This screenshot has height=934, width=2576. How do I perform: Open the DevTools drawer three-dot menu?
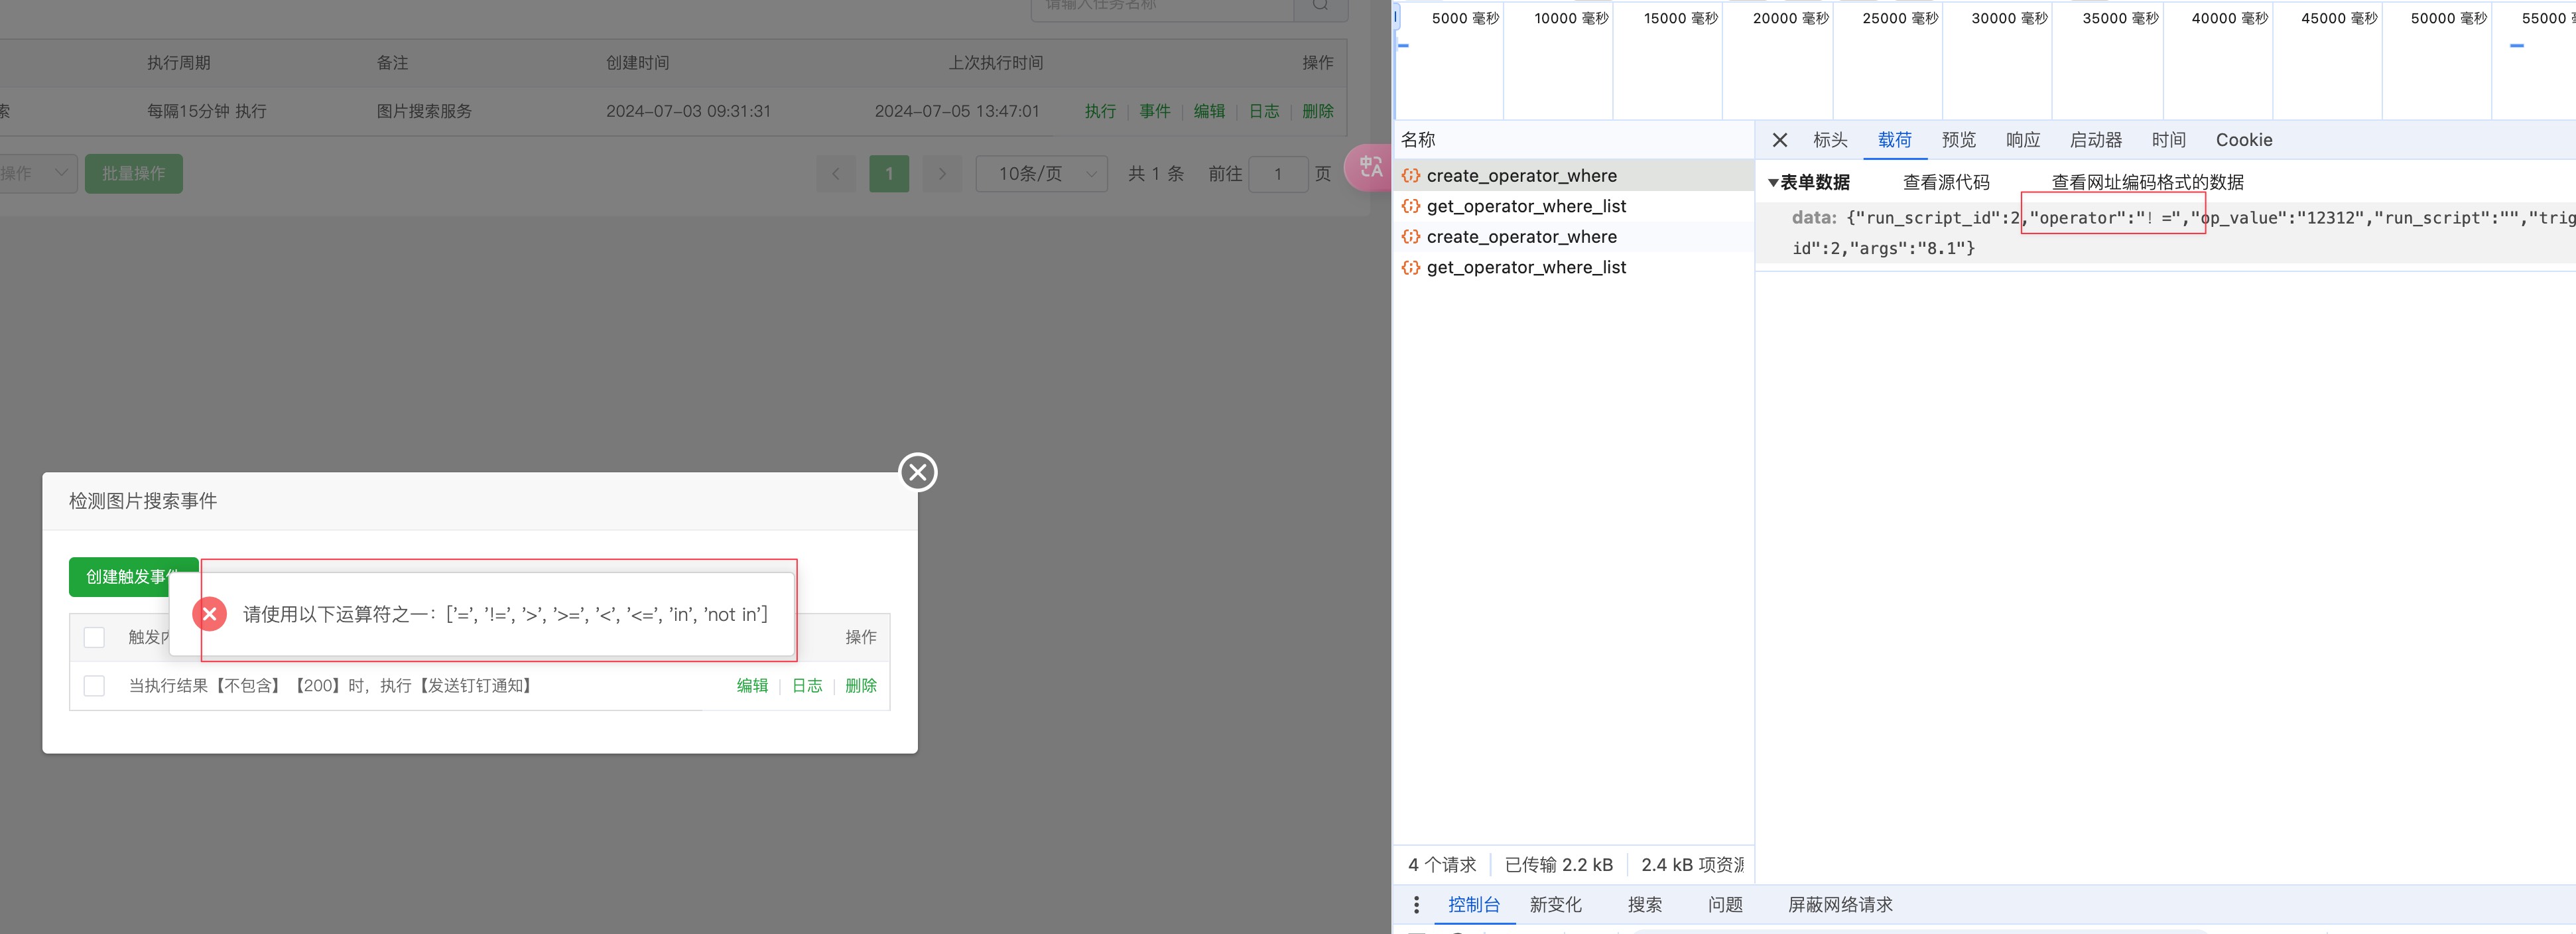tap(1416, 904)
